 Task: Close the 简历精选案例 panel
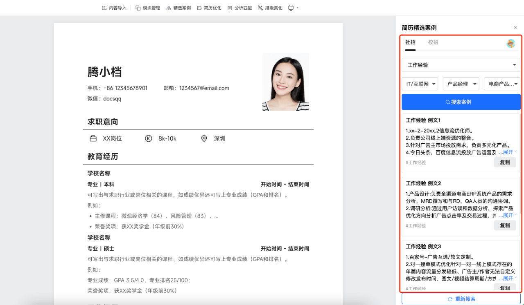pos(515,27)
